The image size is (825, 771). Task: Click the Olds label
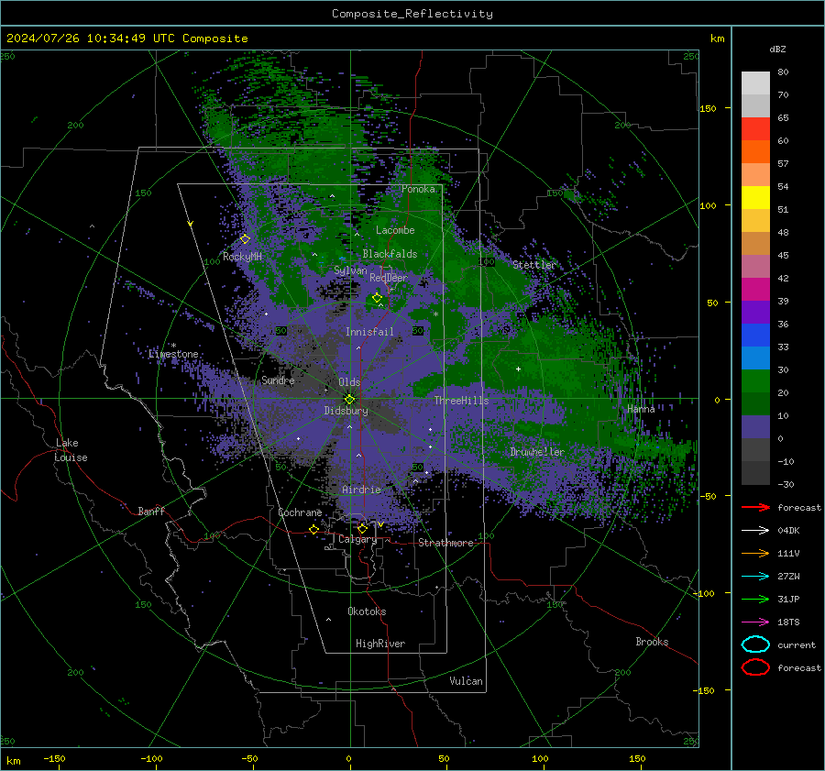(x=349, y=382)
